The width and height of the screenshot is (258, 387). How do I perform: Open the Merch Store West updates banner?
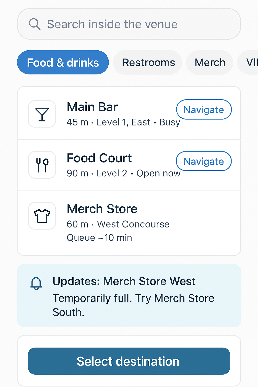129,296
